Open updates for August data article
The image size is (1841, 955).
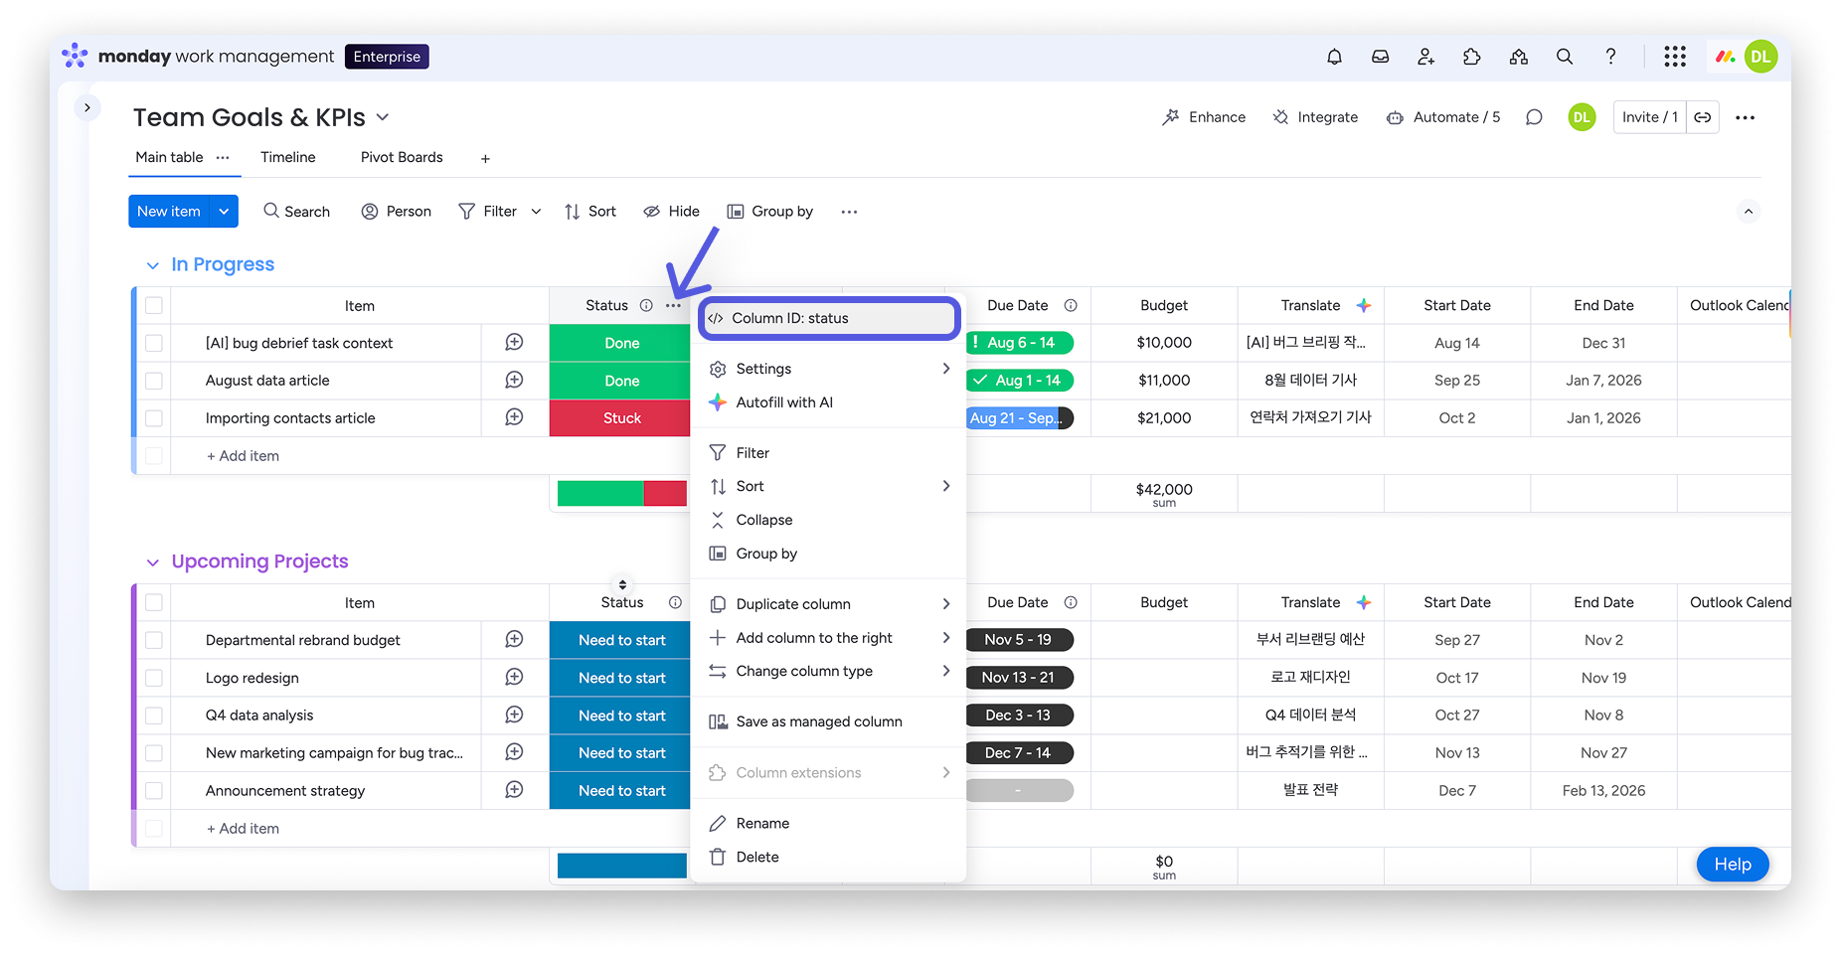click(x=514, y=380)
